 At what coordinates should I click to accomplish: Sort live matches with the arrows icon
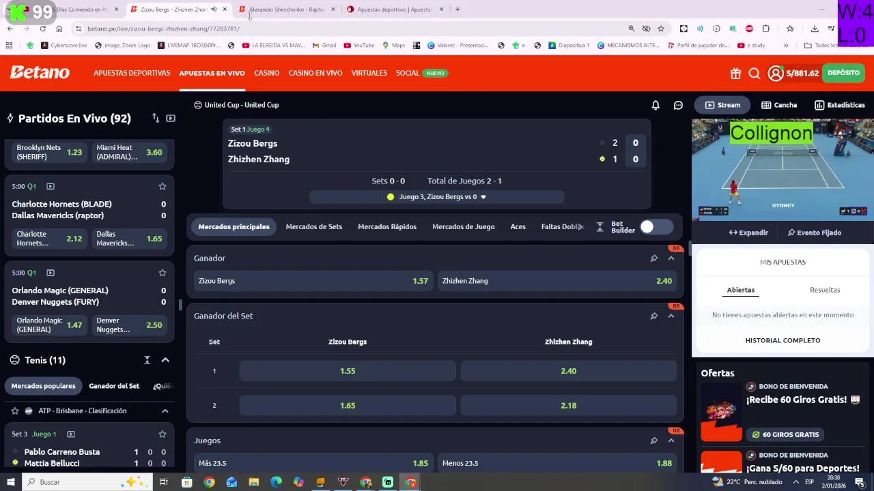156,118
